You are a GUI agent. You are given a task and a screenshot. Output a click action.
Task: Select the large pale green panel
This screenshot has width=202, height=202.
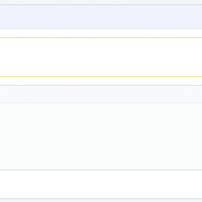coord(101,136)
